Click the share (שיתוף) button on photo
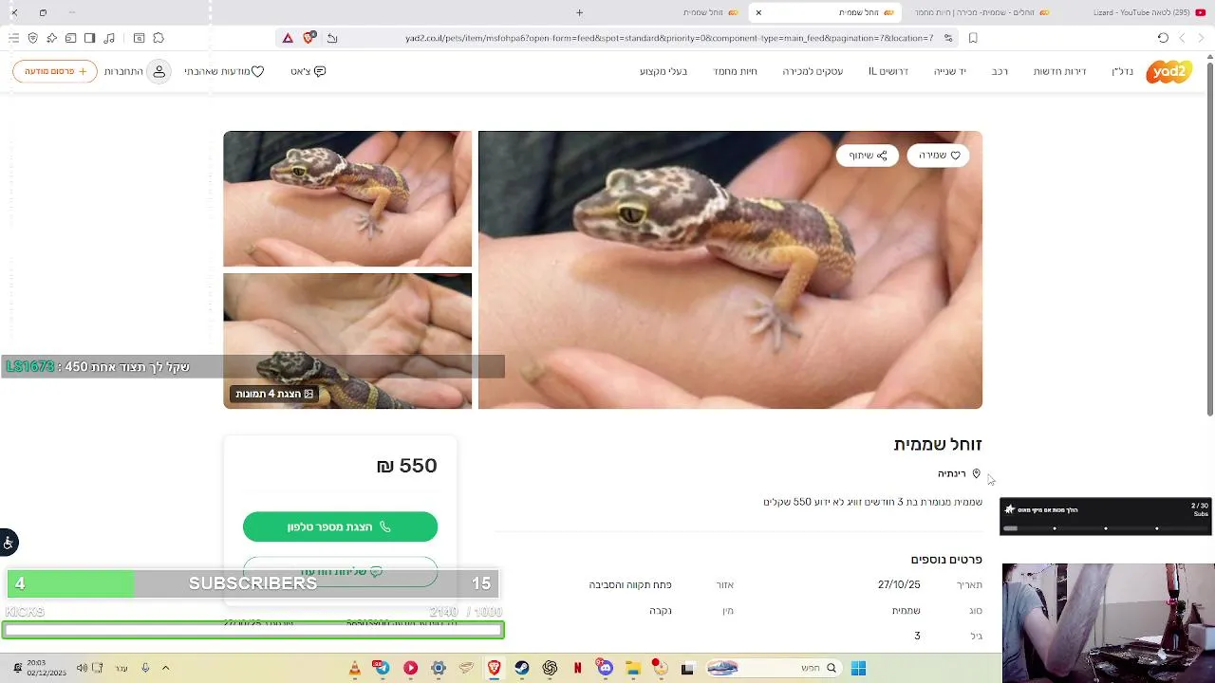Screen dimensions: 1215x683 click(x=868, y=156)
